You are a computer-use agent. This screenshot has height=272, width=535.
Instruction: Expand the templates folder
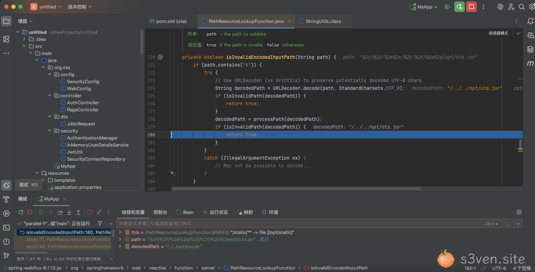tap(43, 180)
